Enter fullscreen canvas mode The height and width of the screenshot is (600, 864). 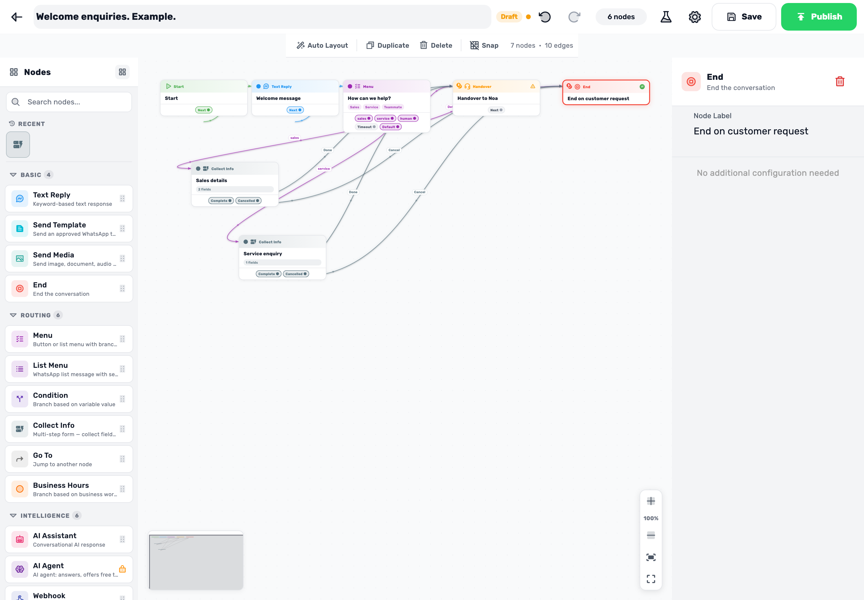pyautogui.click(x=651, y=579)
